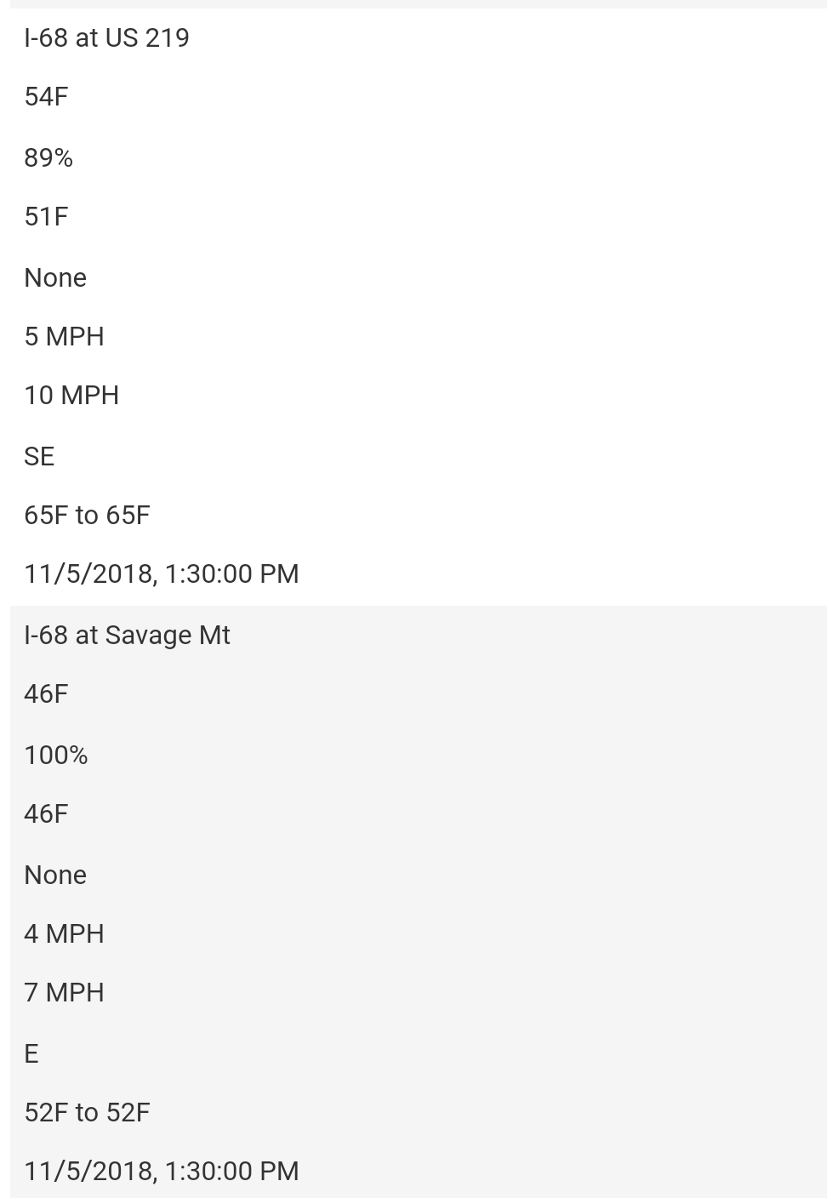Select the I-68 at Savage Mt station name

(x=127, y=636)
